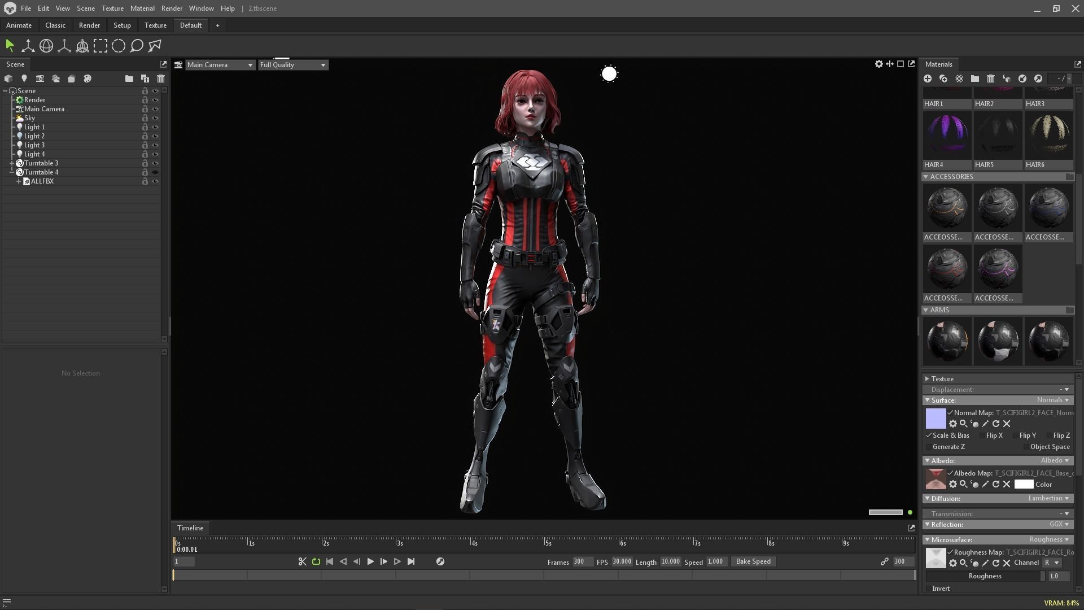Reload the Roughness Map texture

click(995, 563)
